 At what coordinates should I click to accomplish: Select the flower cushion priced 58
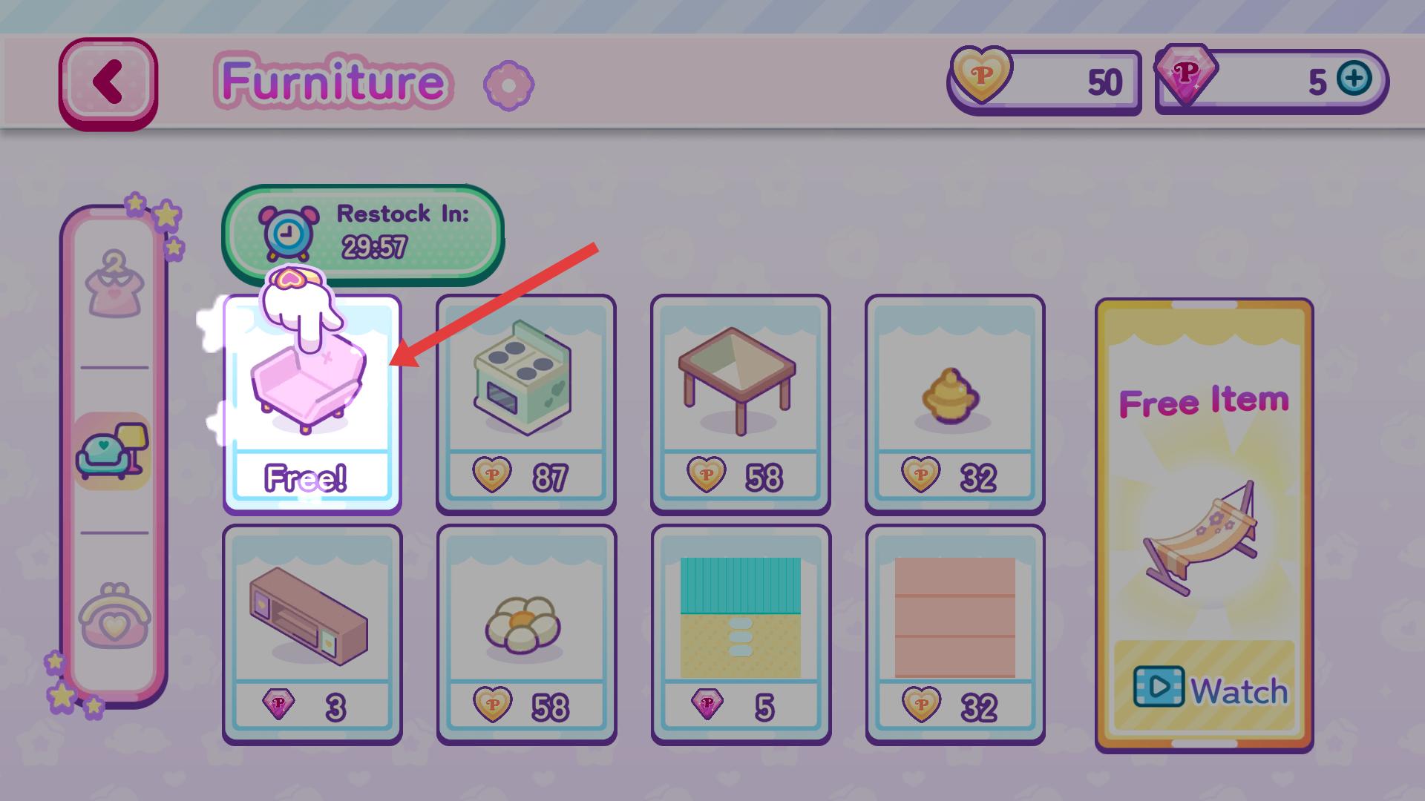(x=526, y=635)
